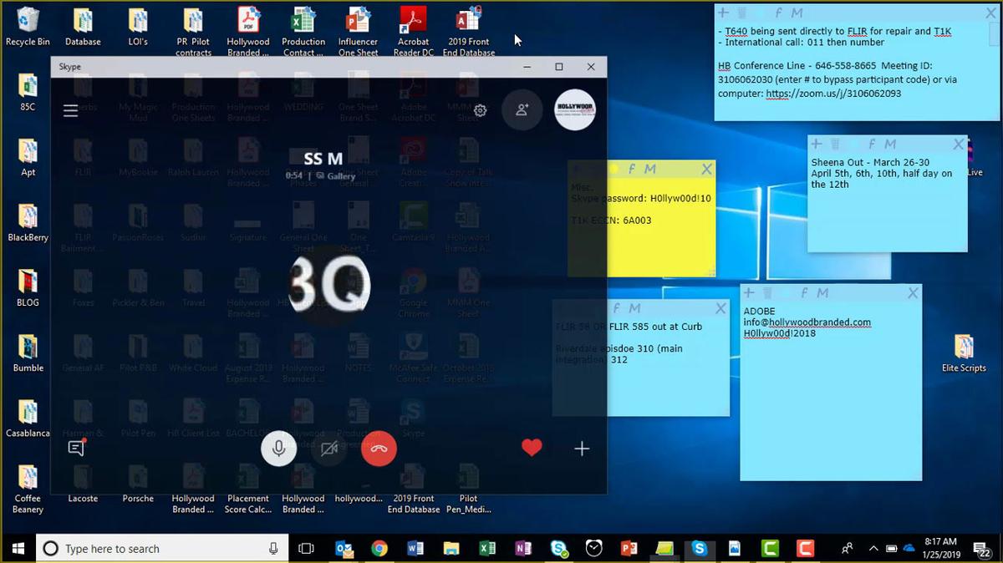
Task: Open Google Chrome from the taskbar
Action: pyautogui.click(x=379, y=548)
